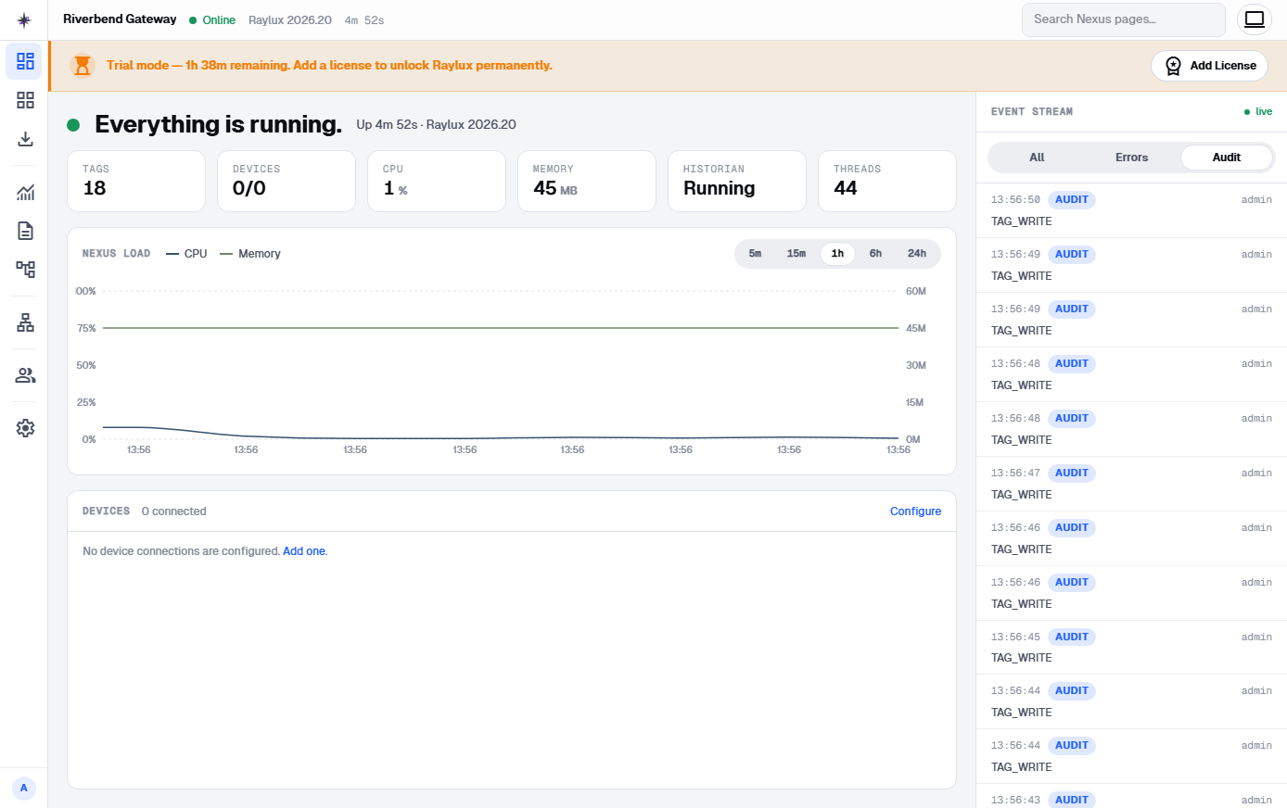This screenshot has width=1287, height=808.
Task: Open the four-squares grid sidebar icon
Action: pyautogui.click(x=25, y=100)
